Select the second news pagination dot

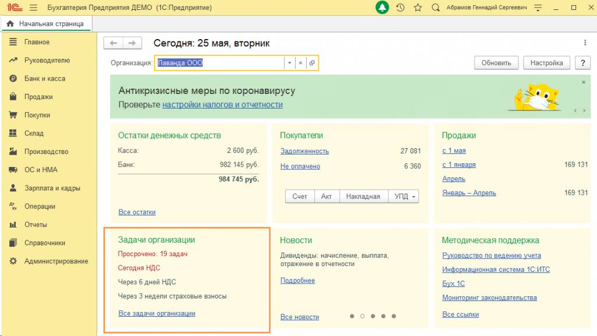tap(363, 316)
